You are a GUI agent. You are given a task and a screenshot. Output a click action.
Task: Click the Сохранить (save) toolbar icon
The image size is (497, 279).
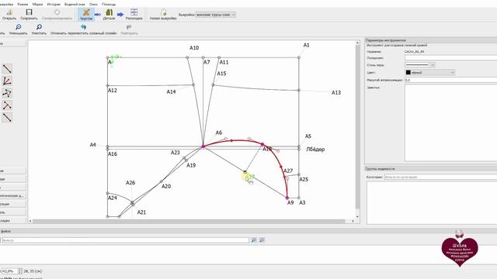[29, 12]
